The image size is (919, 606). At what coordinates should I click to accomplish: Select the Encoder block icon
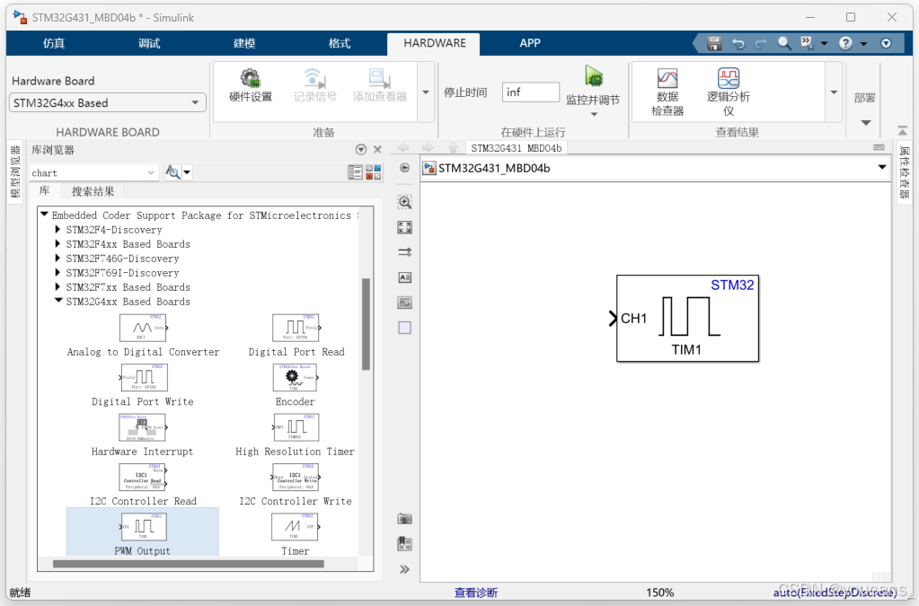296,378
